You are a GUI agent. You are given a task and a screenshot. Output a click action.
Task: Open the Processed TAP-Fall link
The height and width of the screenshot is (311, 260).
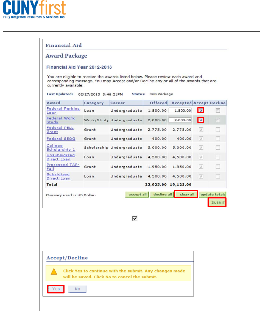pos(63,167)
